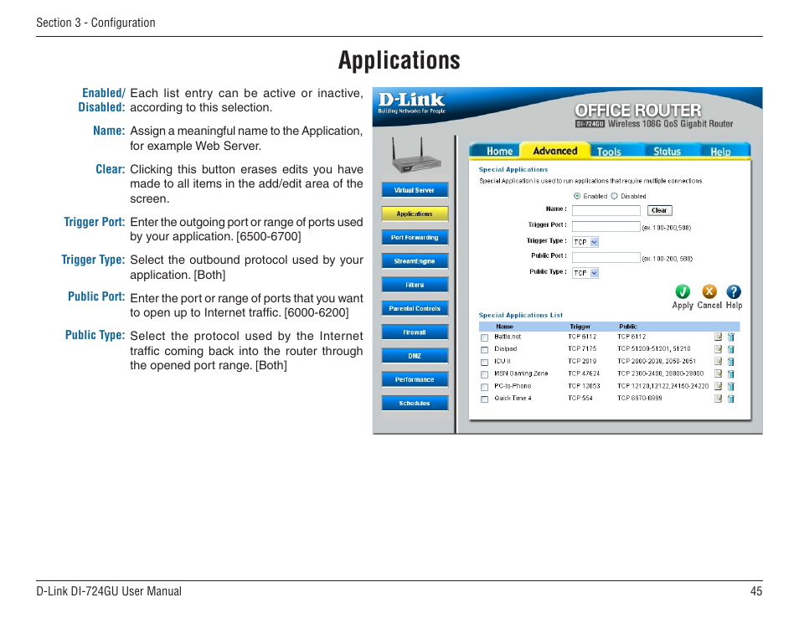The height and width of the screenshot is (618, 799).
Task: Click the 'TCP 12053' trigger value
Action: pyautogui.click(x=584, y=386)
